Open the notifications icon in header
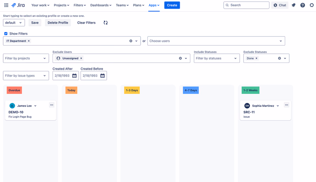Screen dimensions: 316x182 (293, 5)
